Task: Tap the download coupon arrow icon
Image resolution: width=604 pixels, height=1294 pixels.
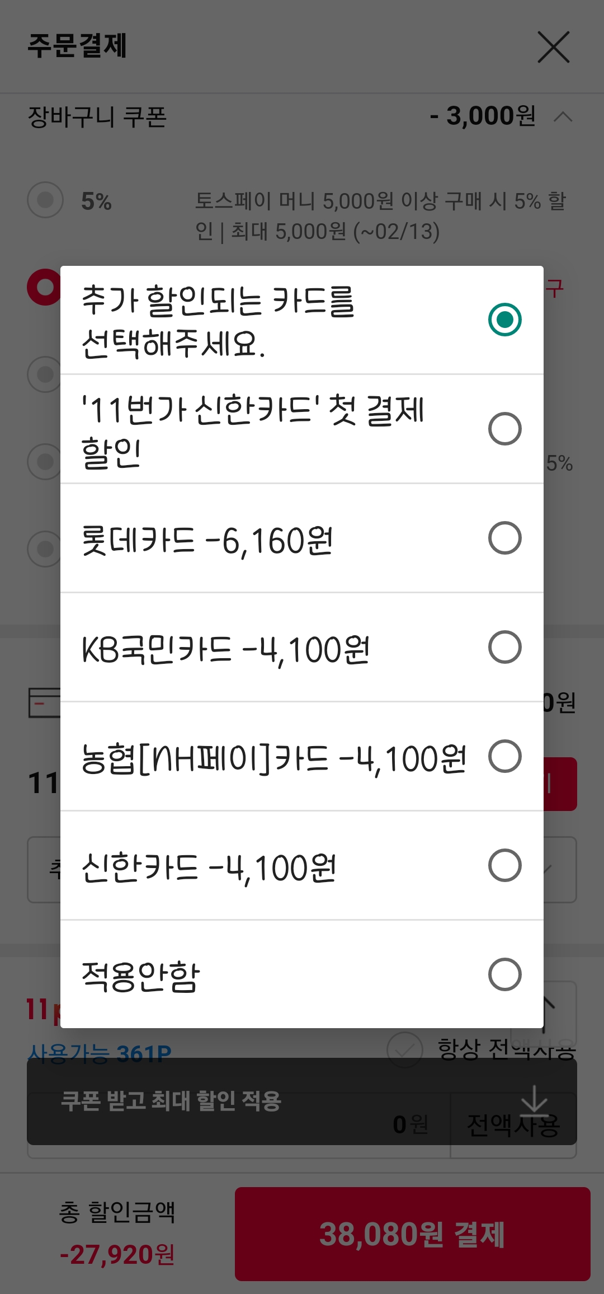Action: pyautogui.click(x=535, y=1100)
